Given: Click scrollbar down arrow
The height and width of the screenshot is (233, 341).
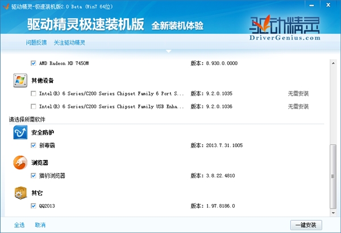Looking at the screenshot, I should click(x=333, y=213).
